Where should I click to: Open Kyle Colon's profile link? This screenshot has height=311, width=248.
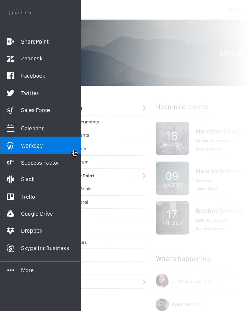(181, 304)
